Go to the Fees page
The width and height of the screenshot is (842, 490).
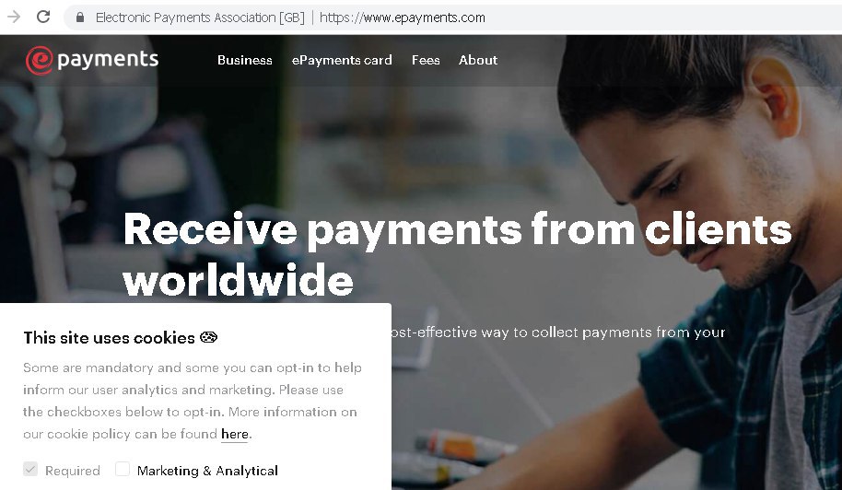(x=426, y=60)
